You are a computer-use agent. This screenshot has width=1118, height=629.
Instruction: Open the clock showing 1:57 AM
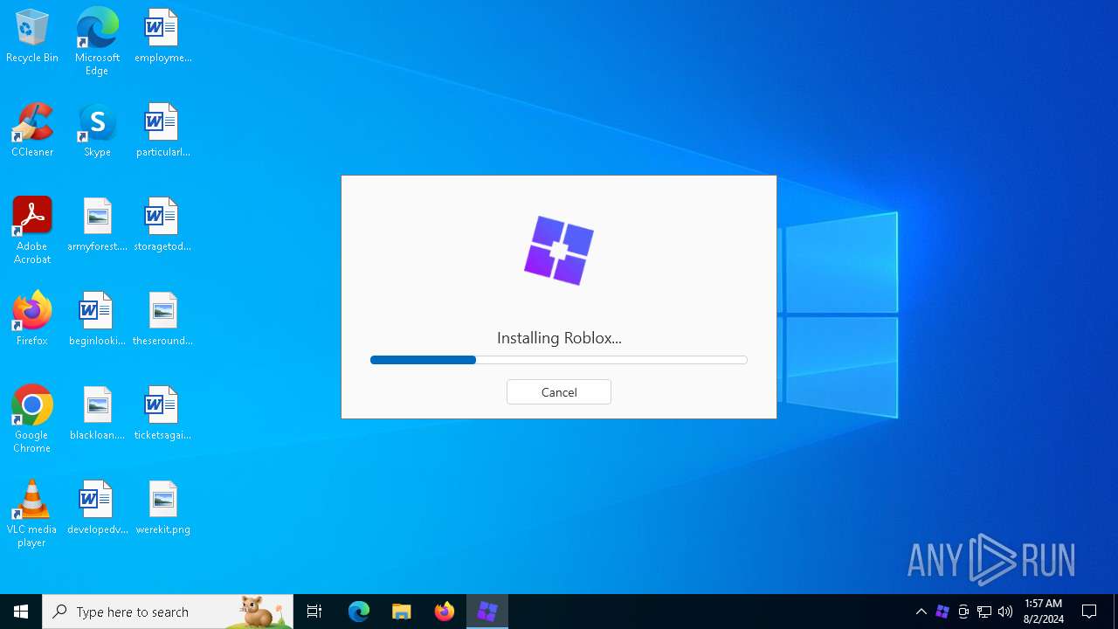(1043, 612)
